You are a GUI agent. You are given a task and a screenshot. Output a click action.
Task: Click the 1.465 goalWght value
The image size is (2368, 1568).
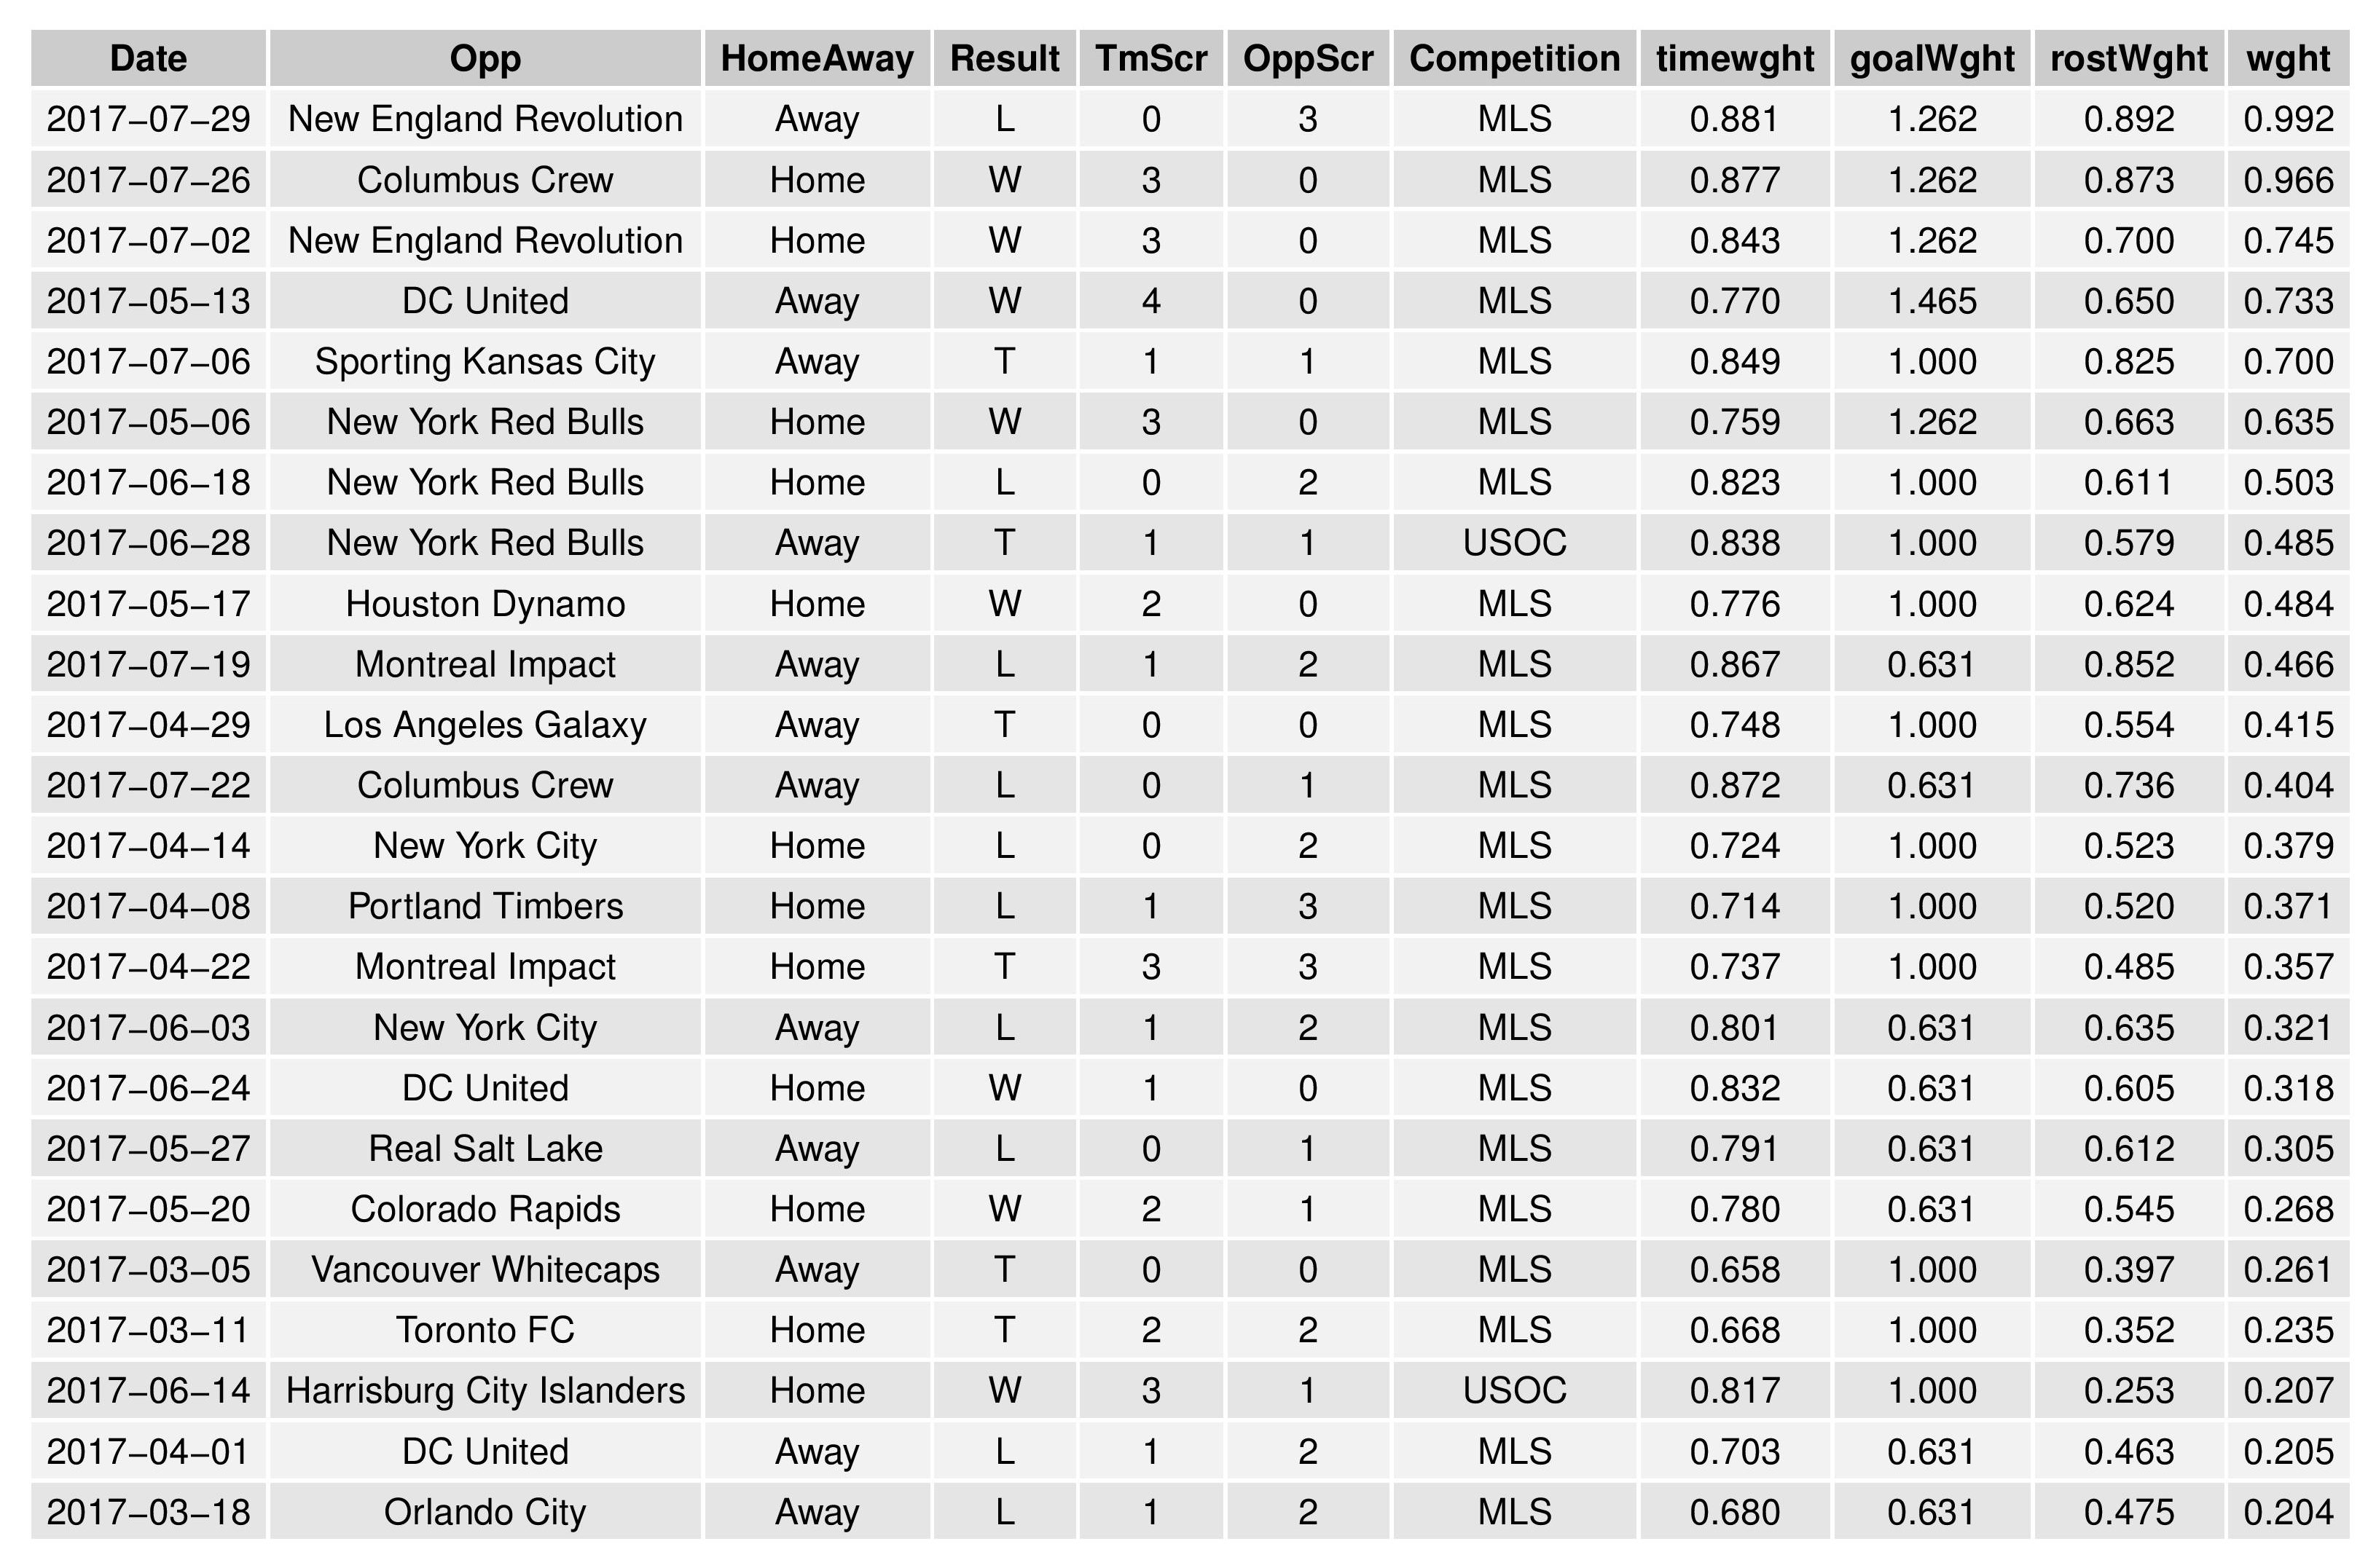[1932, 301]
